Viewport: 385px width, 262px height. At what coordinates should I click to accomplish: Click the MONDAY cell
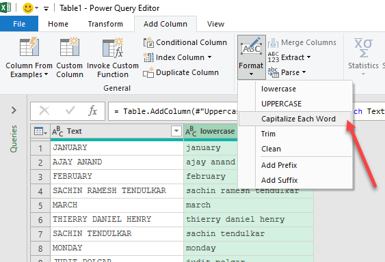(x=117, y=248)
